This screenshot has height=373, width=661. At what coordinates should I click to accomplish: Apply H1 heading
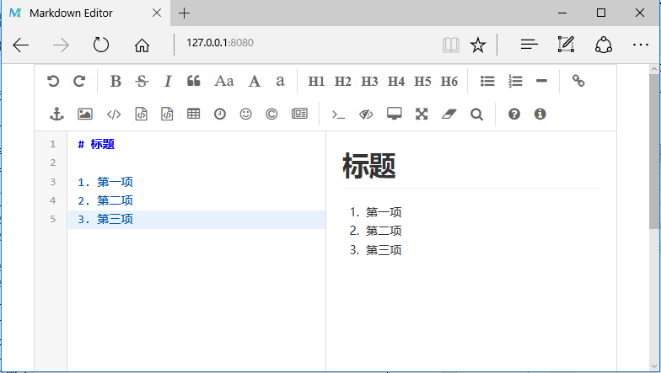tap(316, 81)
